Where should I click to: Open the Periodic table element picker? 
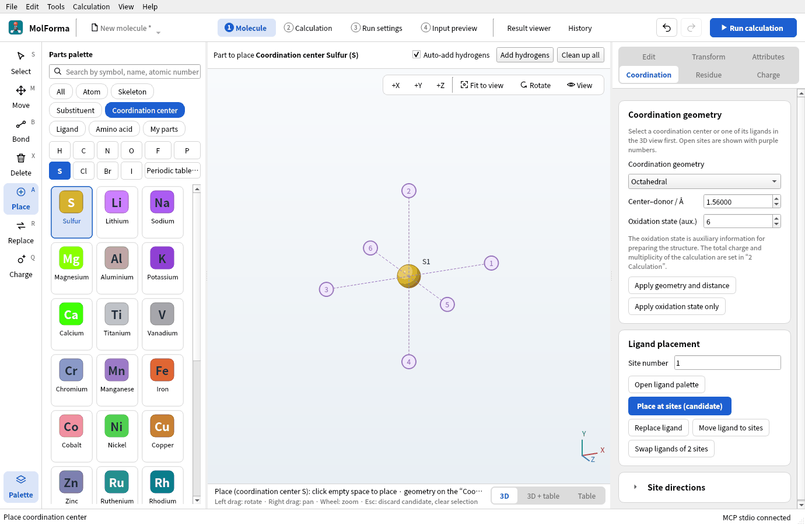(x=173, y=170)
